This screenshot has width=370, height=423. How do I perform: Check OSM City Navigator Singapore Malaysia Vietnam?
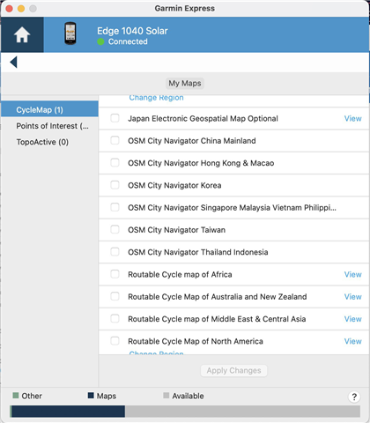pyautogui.click(x=115, y=207)
